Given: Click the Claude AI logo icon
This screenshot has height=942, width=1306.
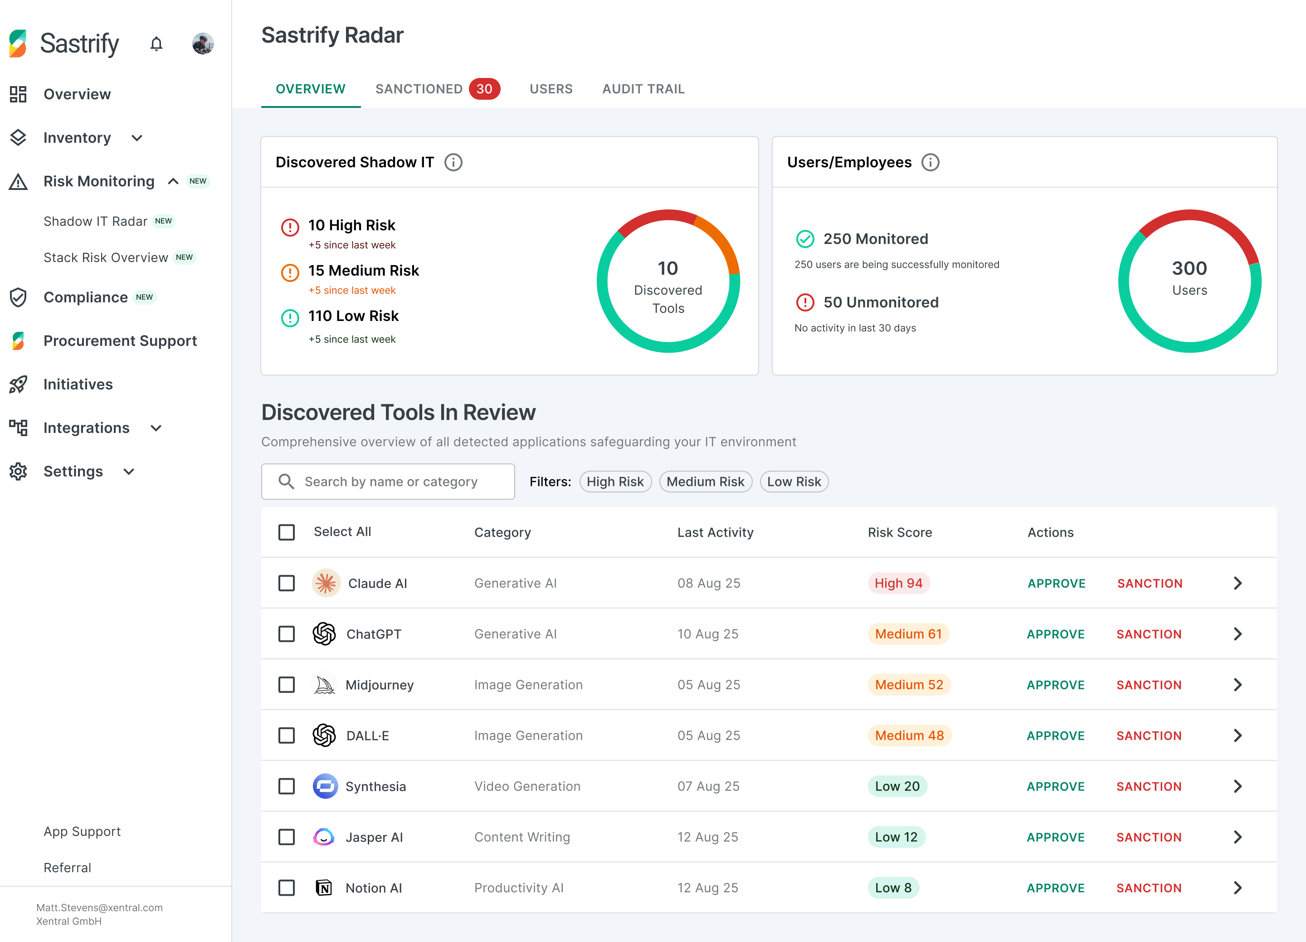Looking at the screenshot, I should point(326,583).
